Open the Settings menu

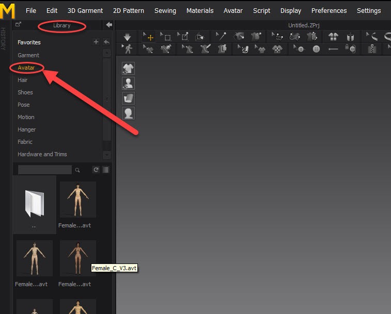coord(369,11)
